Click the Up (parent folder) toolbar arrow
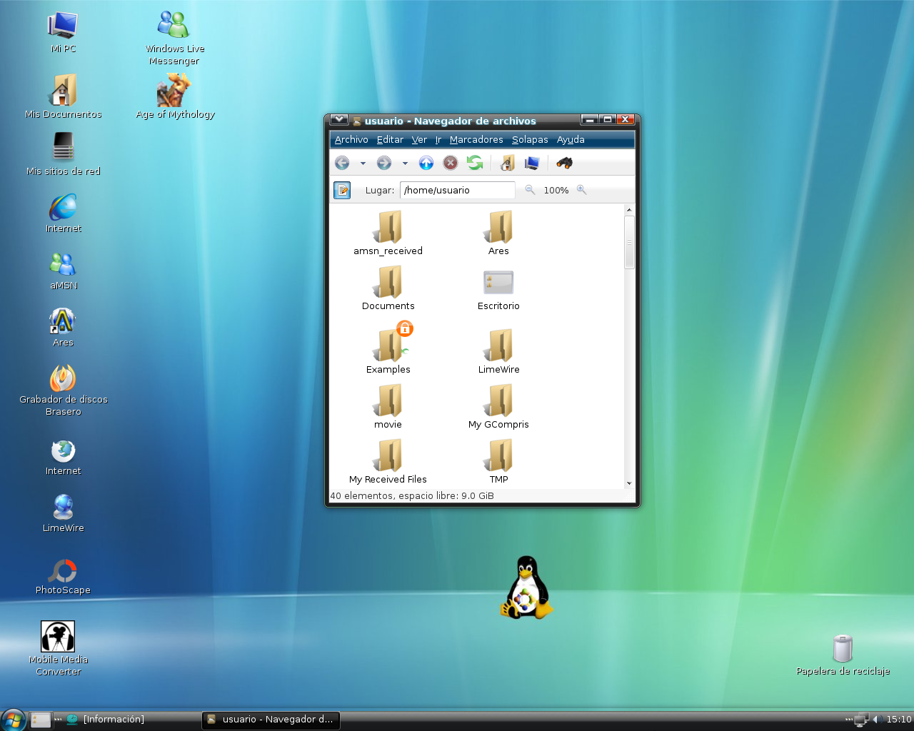 (426, 163)
